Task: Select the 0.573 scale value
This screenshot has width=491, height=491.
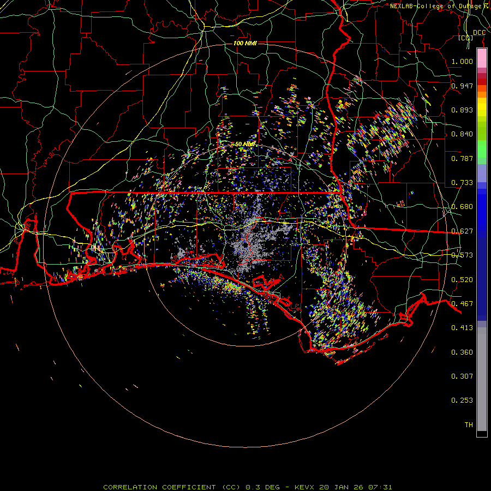Action: 462,255
